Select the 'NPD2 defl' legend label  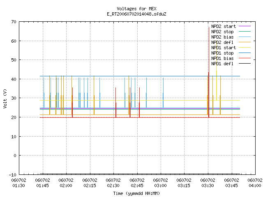click(x=222, y=42)
